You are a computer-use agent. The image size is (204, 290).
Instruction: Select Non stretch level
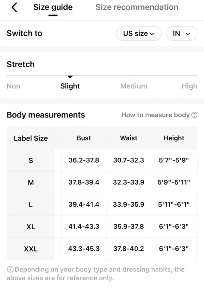point(13,86)
